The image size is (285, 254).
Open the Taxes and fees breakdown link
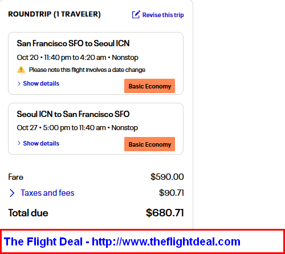click(47, 193)
